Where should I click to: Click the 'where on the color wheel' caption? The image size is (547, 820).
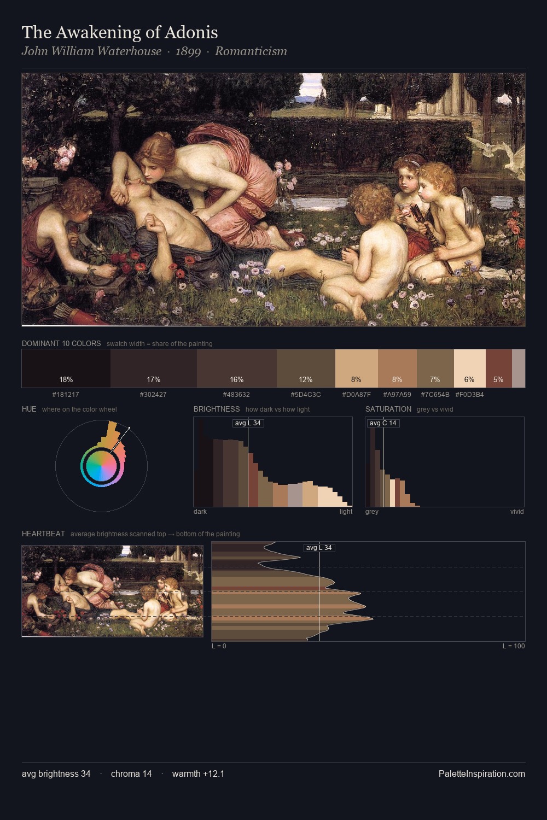coord(79,409)
